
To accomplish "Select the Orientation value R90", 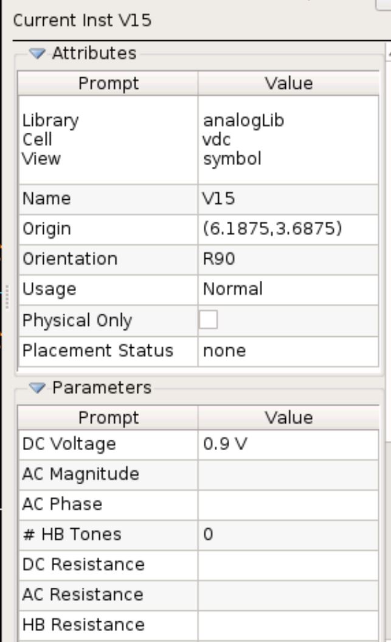I will tap(243, 259).
